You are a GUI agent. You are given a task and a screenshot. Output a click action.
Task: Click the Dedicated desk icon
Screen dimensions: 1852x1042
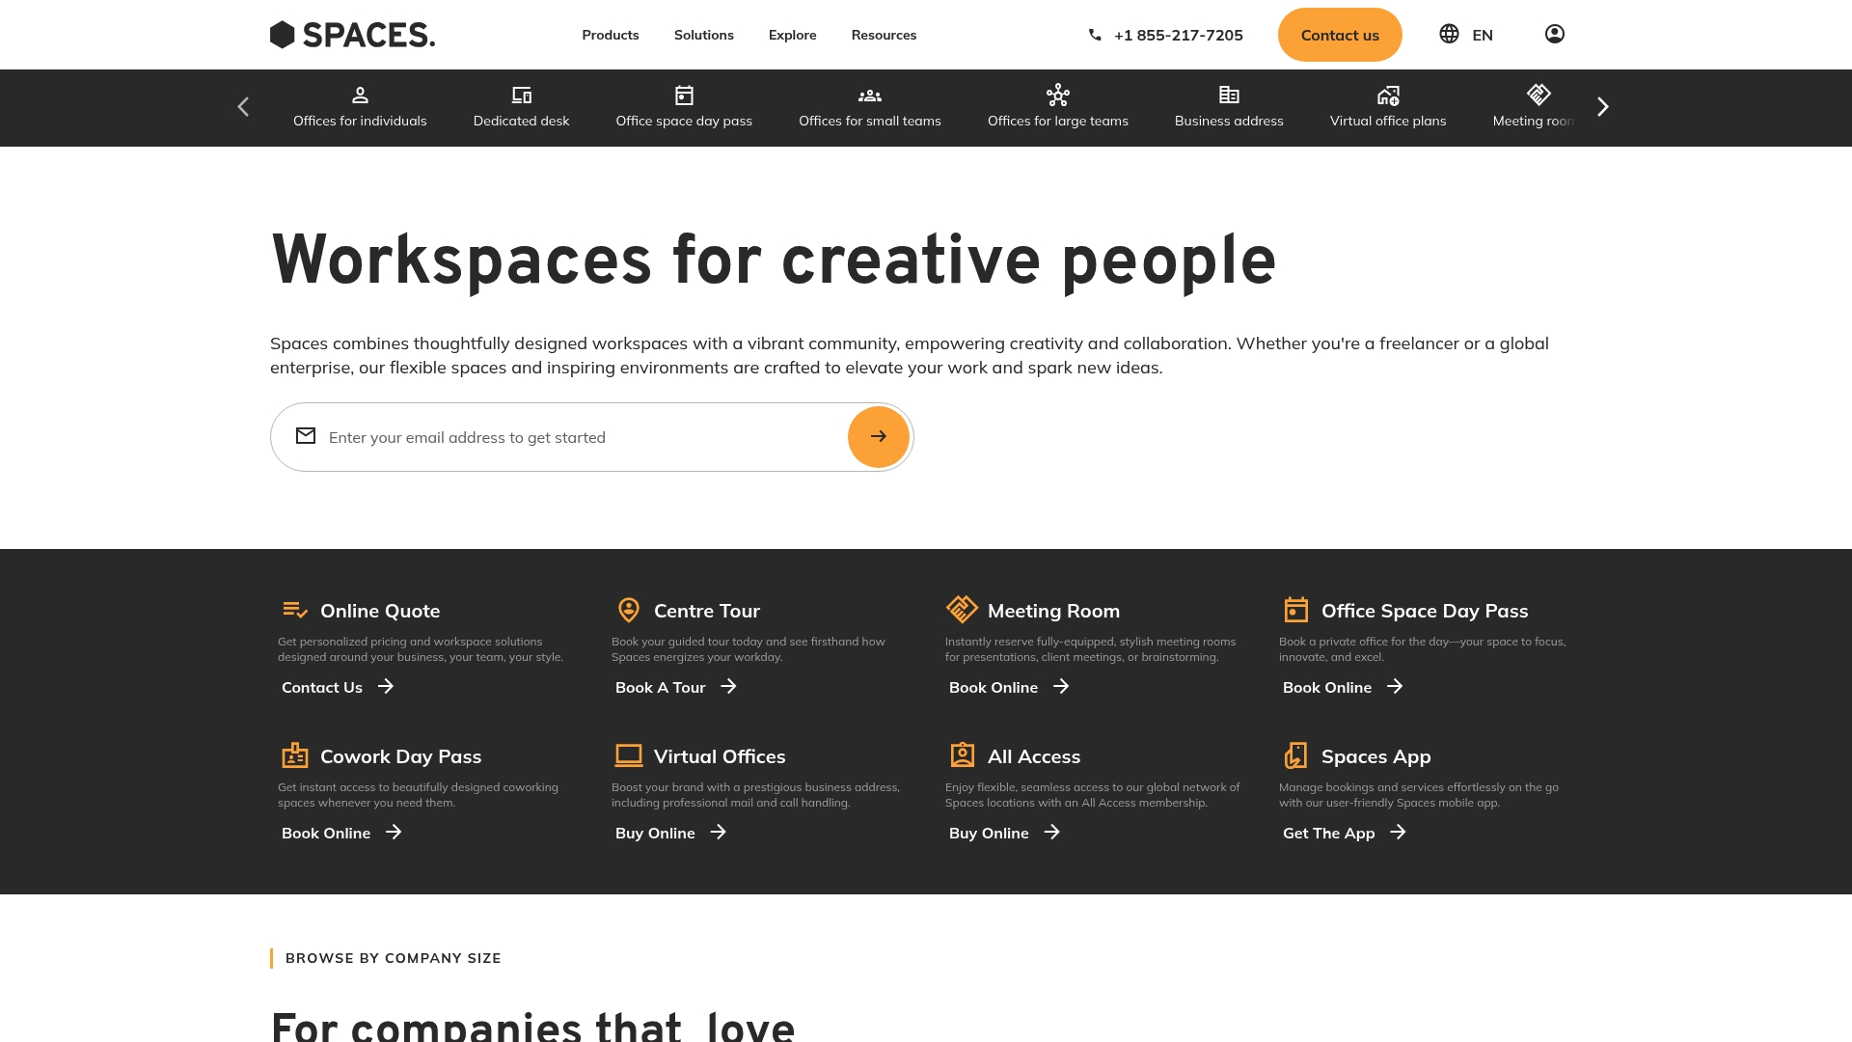521,96
